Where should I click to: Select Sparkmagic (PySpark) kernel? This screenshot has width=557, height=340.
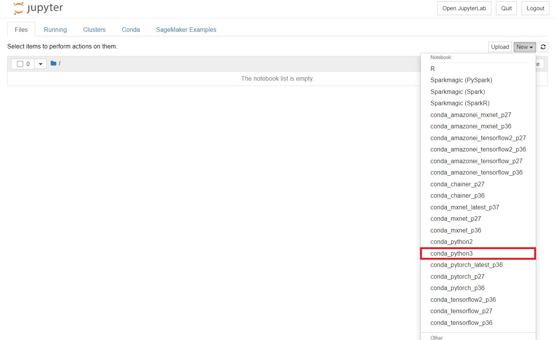click(x=478, y=80)
